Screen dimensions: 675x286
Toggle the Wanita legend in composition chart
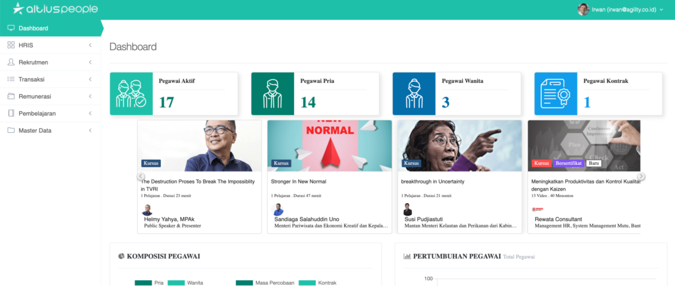[x=185, y=283]
